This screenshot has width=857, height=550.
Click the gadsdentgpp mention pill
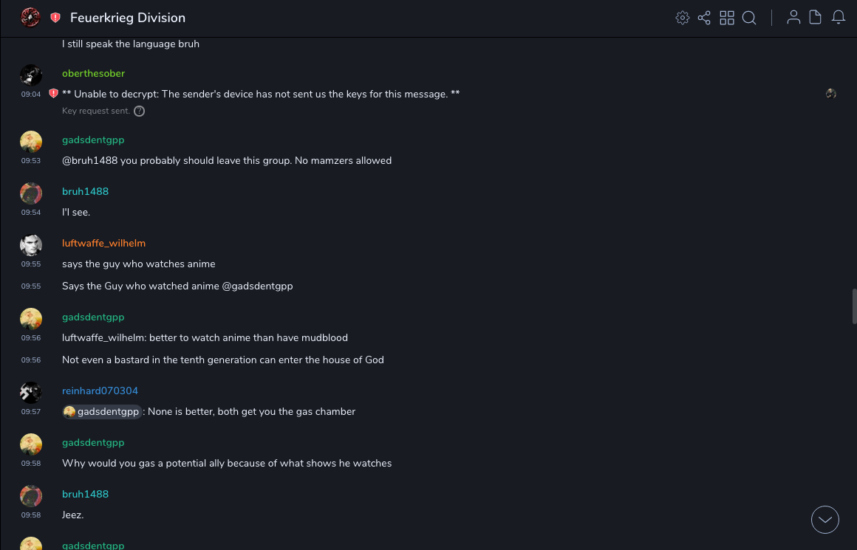pos(101,412)
